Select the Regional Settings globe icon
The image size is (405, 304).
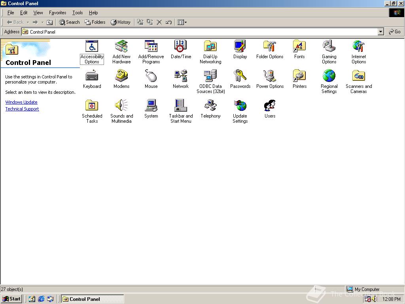tap(329, 76)
